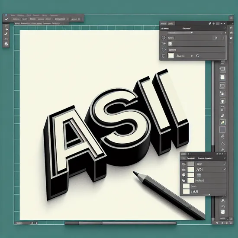Select the overlapping squares tool in right strip
The image size is (238, 238).
tap(222, 69)
